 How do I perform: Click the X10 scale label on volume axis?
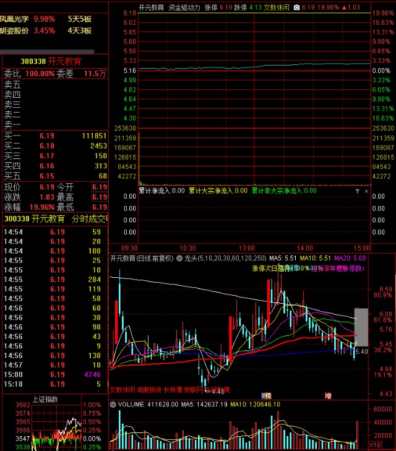[375, 445]
